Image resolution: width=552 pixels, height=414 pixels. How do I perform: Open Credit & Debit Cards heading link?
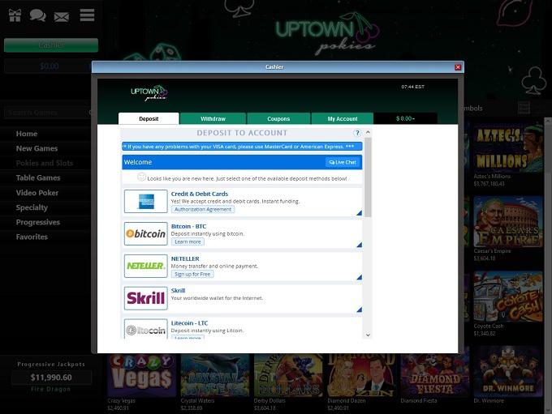[x=199, y=194]
